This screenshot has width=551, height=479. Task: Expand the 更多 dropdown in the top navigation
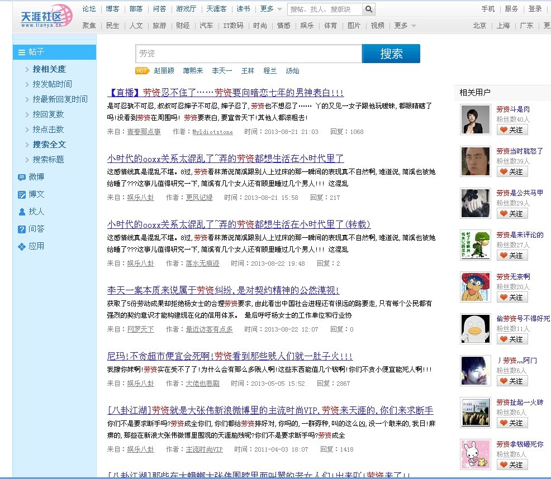[x=270, y=9]
